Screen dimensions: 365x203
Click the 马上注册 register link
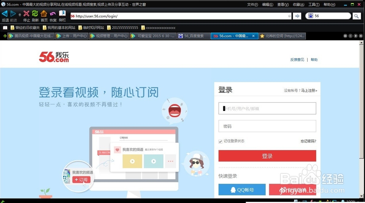pyautogui.click(x=309, y=91)
